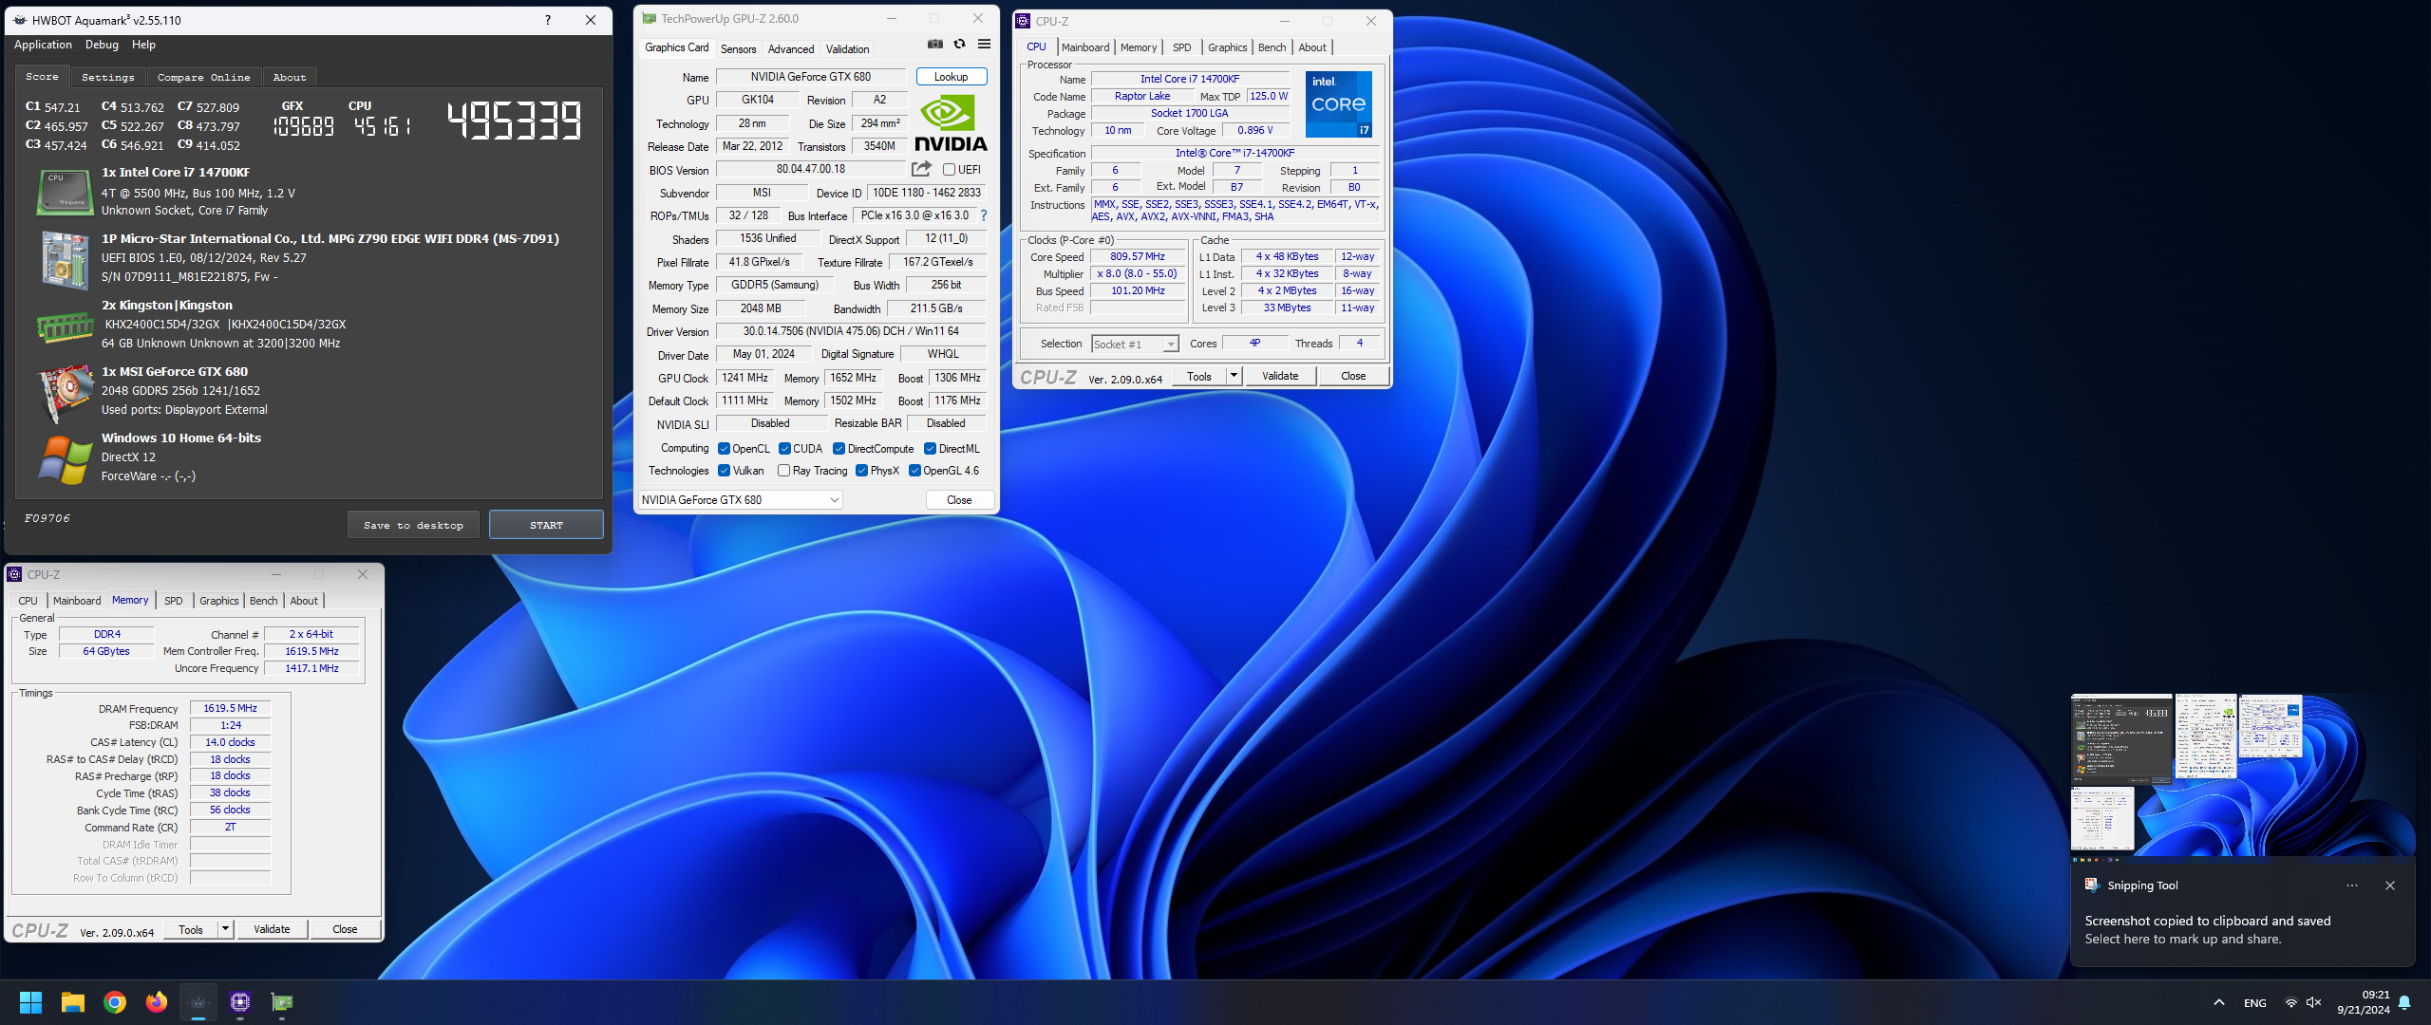The image size is (2431, 1025).
Task: Open the Application menu in Aquamark
Action: pos(43,45)
